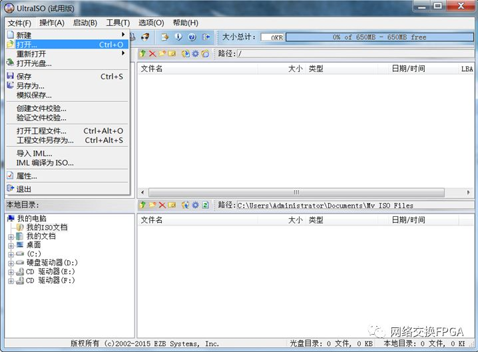
Task: Expand the CD 驱动器(E:) node
Action: 11,272
